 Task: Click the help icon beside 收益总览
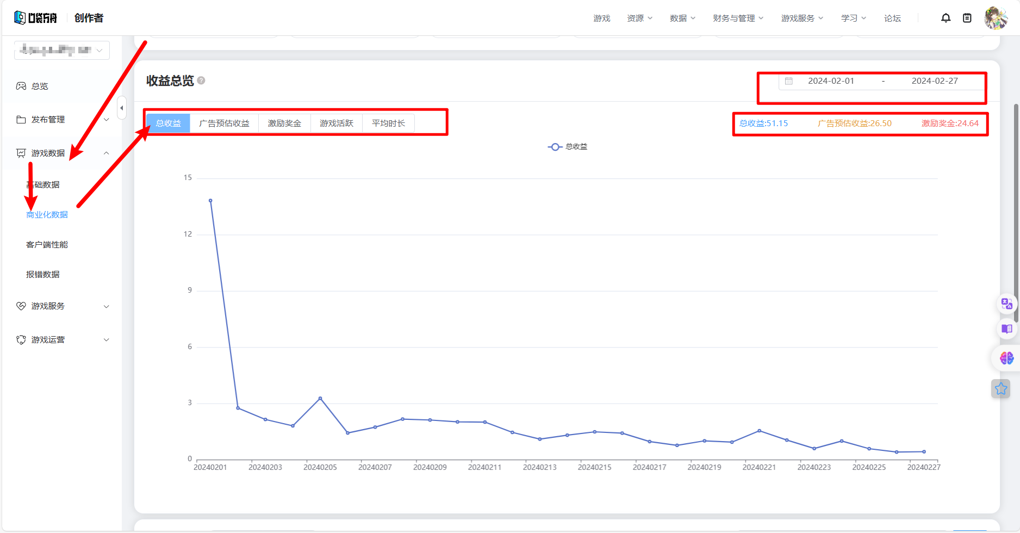point(201,80)
